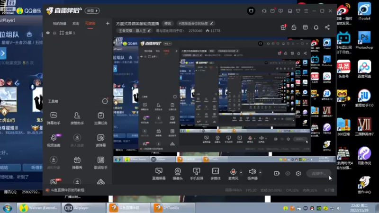Open 360压缩 desktop shortcut
This screenshot has height=213, width=379.
point(343,127)
